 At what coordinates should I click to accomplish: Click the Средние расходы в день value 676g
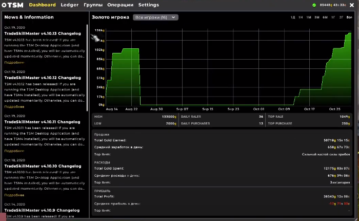338,176
